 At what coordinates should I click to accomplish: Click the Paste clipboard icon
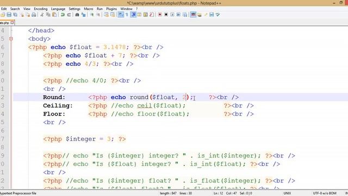(x=54, y=15)
